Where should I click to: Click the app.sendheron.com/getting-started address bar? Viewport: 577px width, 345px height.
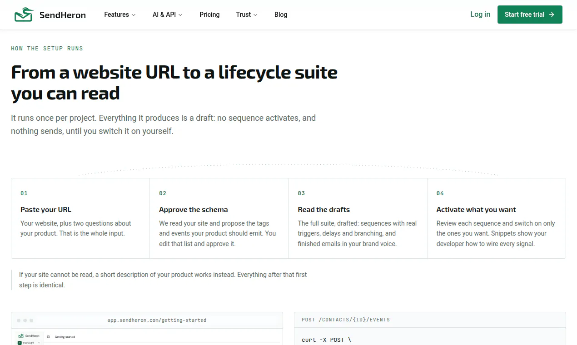click(x=157, y=320)
